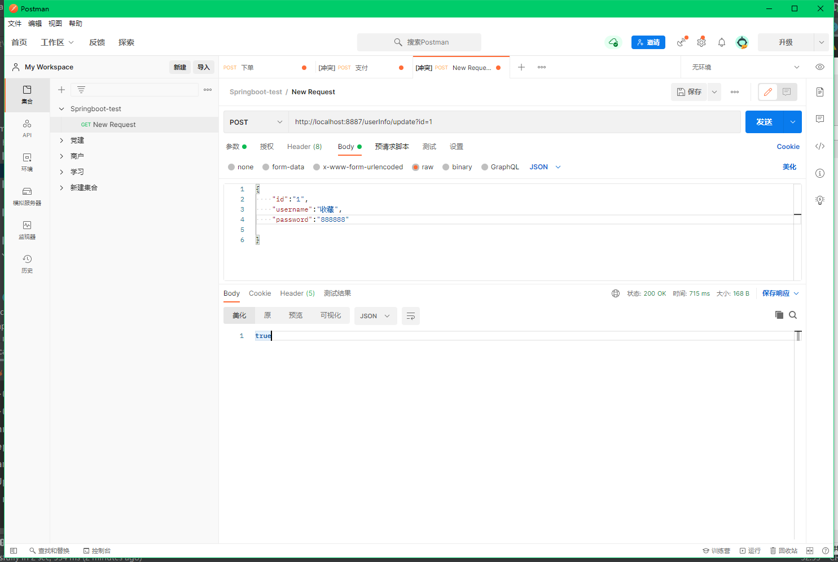Viewport: 838px width, 562px height.
Task: Switch to the Header (8) request tab
Action: click(x=304, y=147)
